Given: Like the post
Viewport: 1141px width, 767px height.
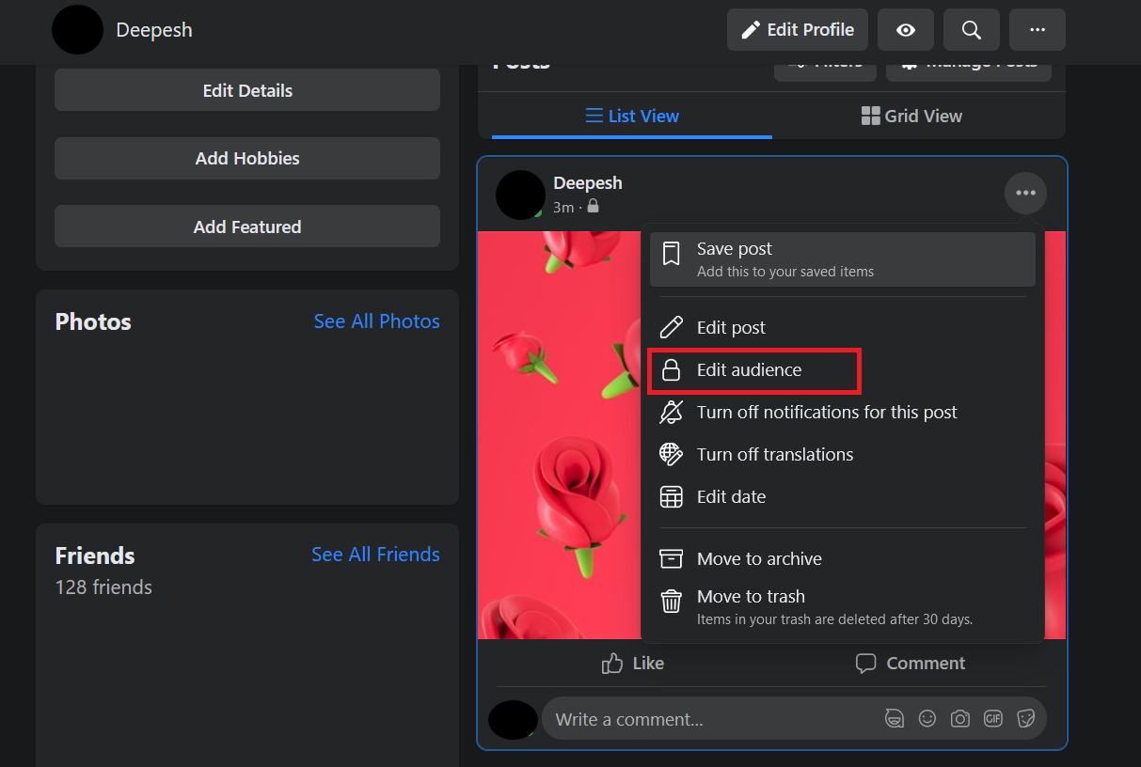Looking at the screenshot, I should tap(632, 664).
